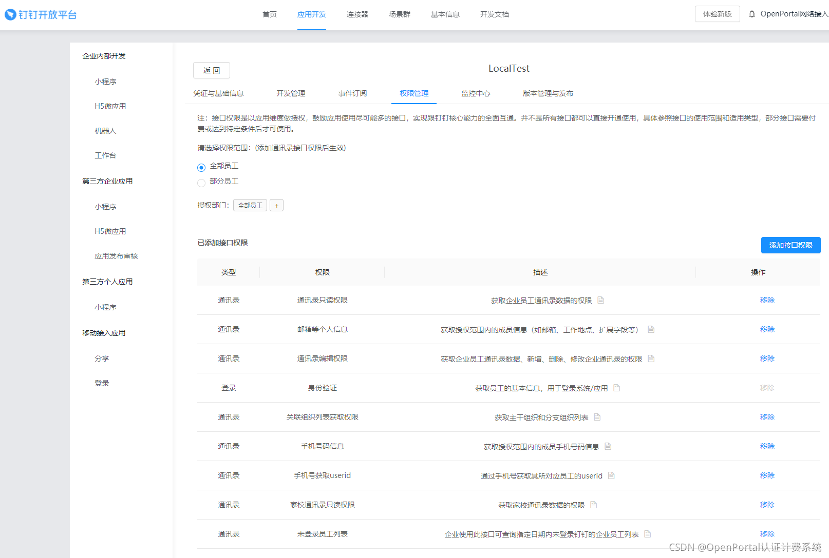
Task: Click the DingTalk open platform logo
Action: pos(41,15)
